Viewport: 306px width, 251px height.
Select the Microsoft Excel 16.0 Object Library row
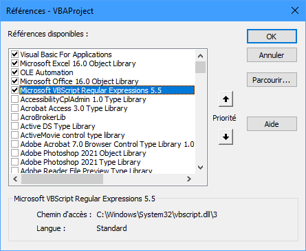pyautogui.click(x=78, y=63)
